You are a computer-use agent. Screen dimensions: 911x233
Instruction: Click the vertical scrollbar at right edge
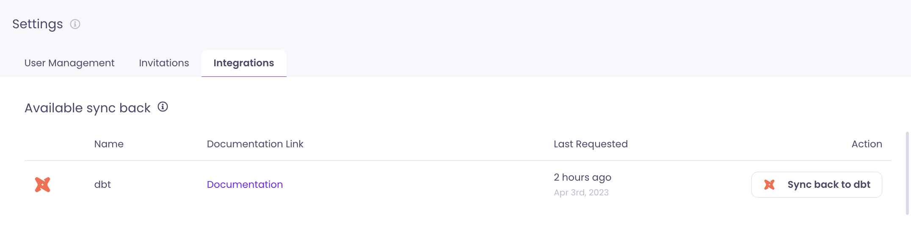(x=907, y=173)
